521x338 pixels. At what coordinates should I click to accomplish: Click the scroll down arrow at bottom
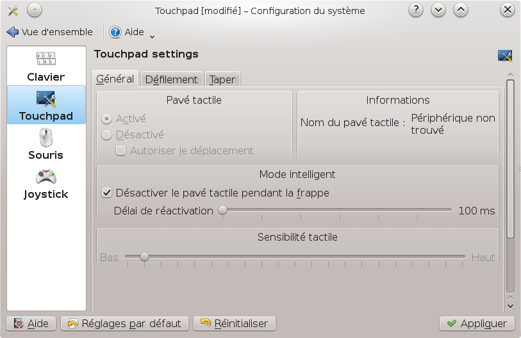(510, 306)
